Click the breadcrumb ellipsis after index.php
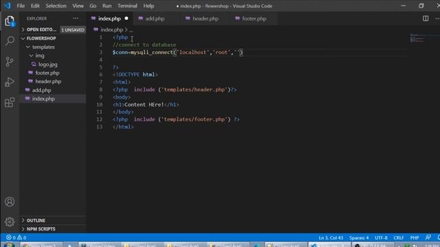The height and width of the screenshot is (247, 440). point(131,30)
